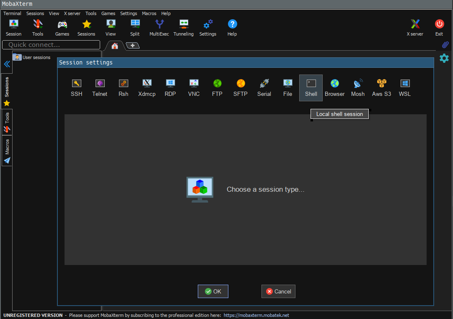Select User sessions tree item
This screenshot has width=453, height=319.
pyautogui.click(x=32, y=57)
